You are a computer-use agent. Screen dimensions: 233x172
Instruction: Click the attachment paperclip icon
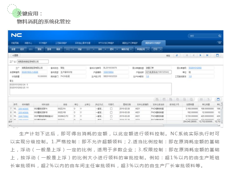click(x=177, y=55)
